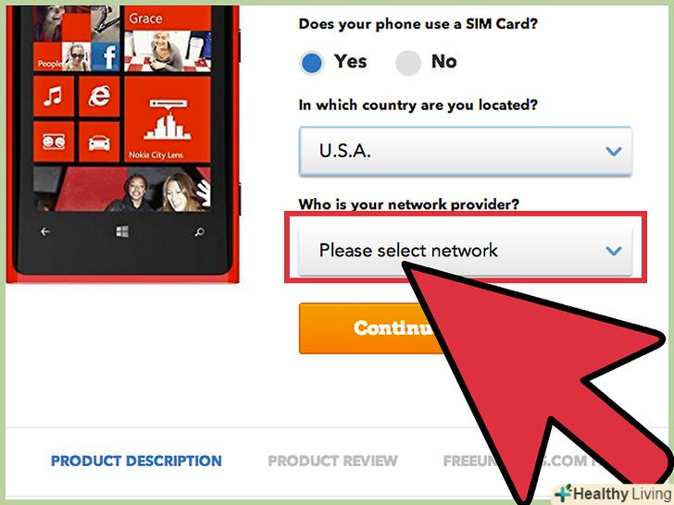Select No for SIM card question

click(x=408, y=63)
